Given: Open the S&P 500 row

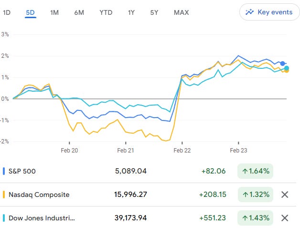Looking at the screenshot, I should pyautogui.click(x=148, y=171).
